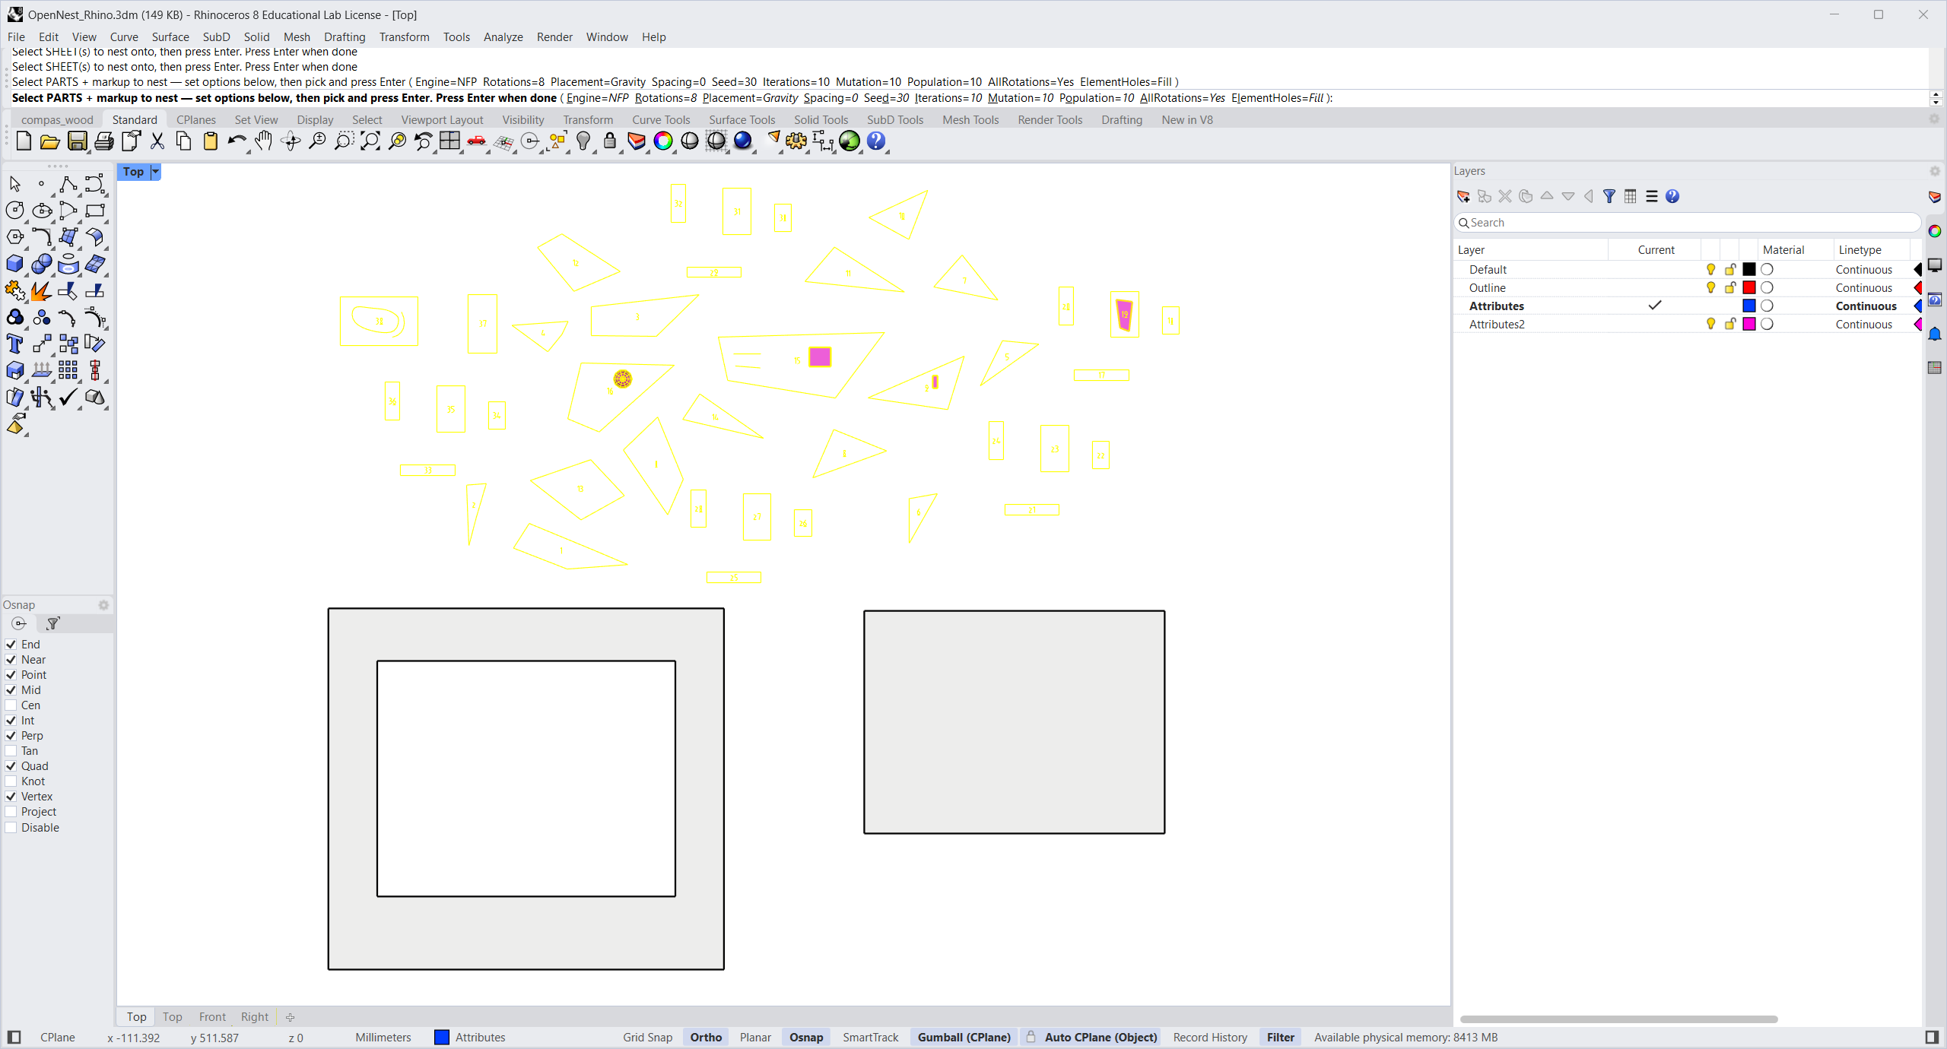This screenshot has height=1049, width=1947.
Task: Click the checkmark Check tool icon
Action: (68, 397)
